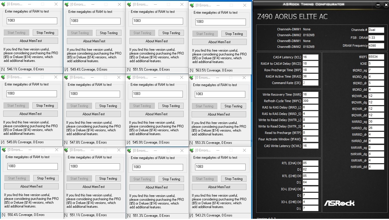Click MemTest title icon in 543.2% coverage window
This screenshot has height=220, width=389.
coord(192,151)
